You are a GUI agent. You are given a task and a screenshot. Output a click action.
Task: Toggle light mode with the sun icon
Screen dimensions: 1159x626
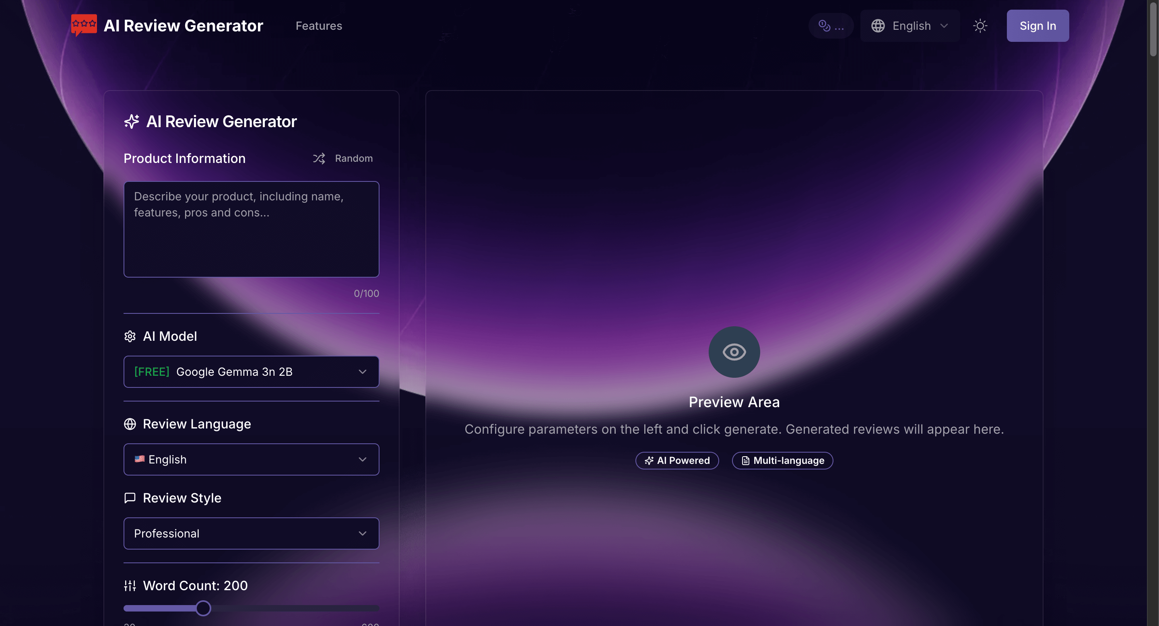click(980, 26)
